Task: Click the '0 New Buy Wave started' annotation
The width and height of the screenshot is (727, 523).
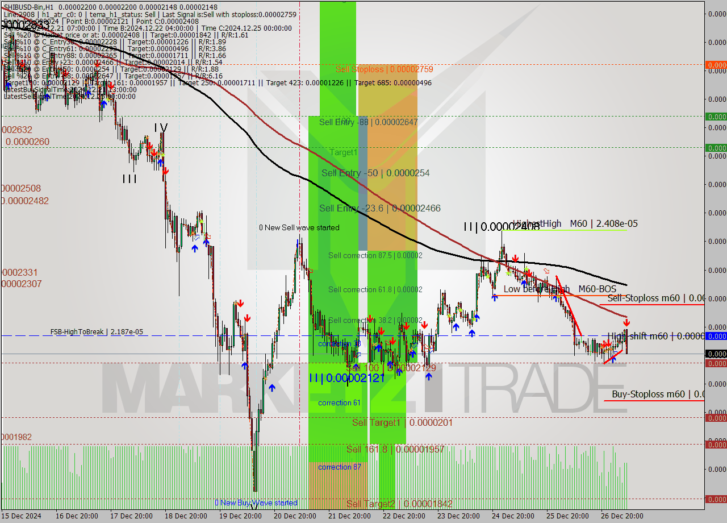Action: point(256,503)
